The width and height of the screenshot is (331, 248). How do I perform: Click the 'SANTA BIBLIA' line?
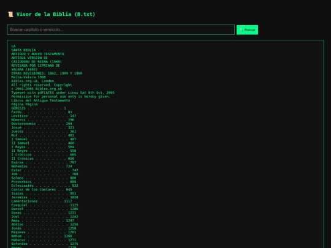23,50
